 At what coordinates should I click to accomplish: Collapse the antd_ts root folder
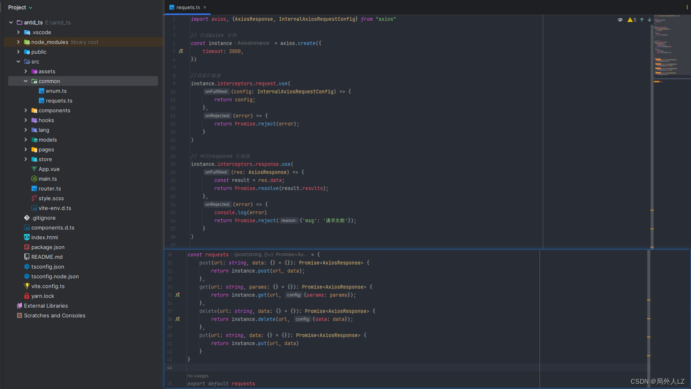tap(11, 22)
